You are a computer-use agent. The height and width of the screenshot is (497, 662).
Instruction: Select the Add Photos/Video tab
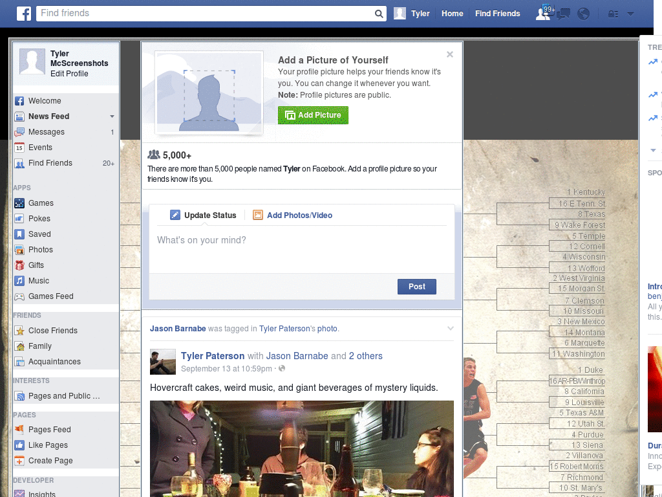(x=293, y=215)
